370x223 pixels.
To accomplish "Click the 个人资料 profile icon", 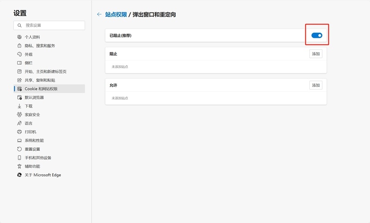I will pos(19,37).
